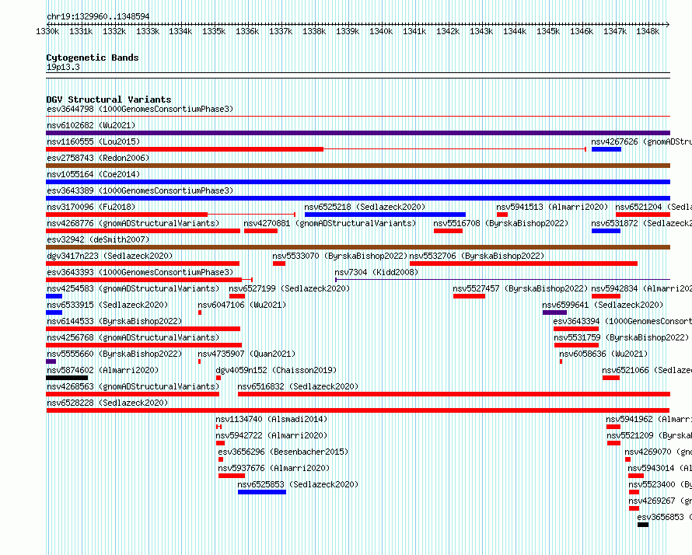Click dgv4059n152 (Chaisson2019) label
692x555 pixels.
point(276,370)
